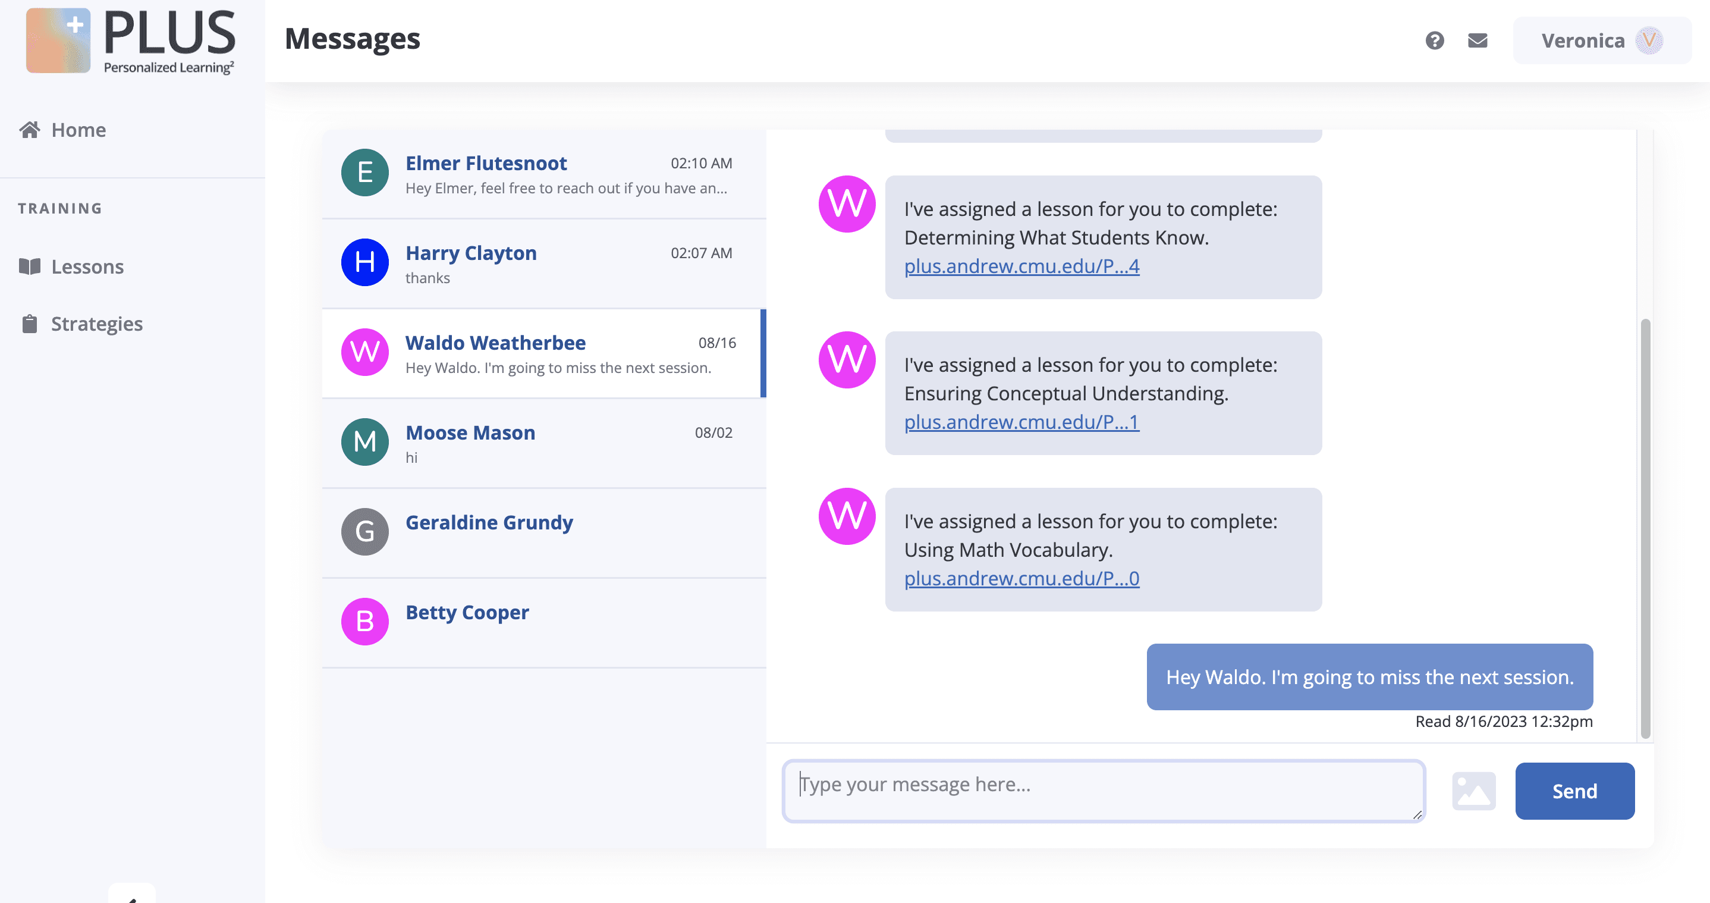The image size is (1710, 903).
Task: Click Elmer Flutesnoot's green E avatar
Action: [x=364, y=173]
